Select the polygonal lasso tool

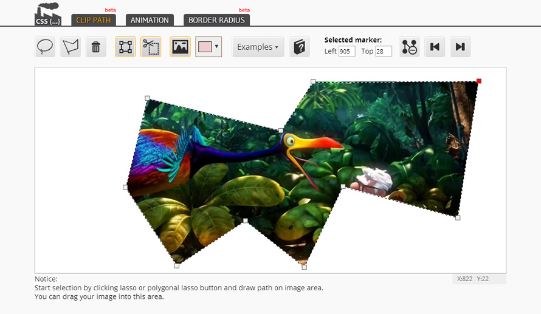coord(71,47)
